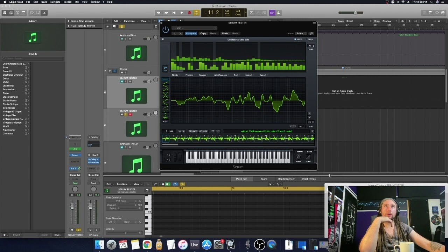Click the add track plus button
The width and height of the screenshot is (448, 252).
click(x=107, y=26)
